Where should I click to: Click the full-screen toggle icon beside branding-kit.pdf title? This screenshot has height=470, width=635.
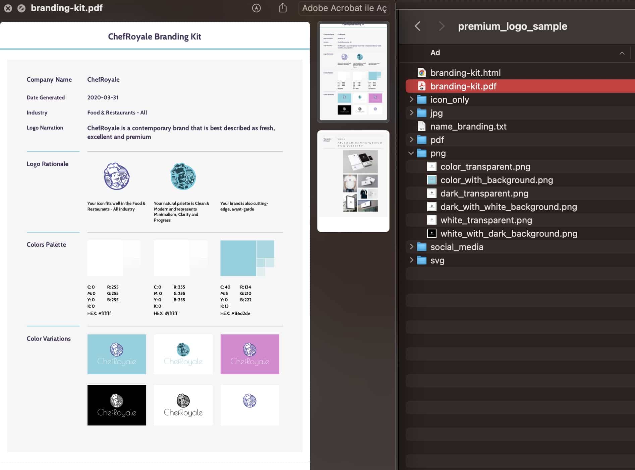pyautogui.click(x=21, y=8)
